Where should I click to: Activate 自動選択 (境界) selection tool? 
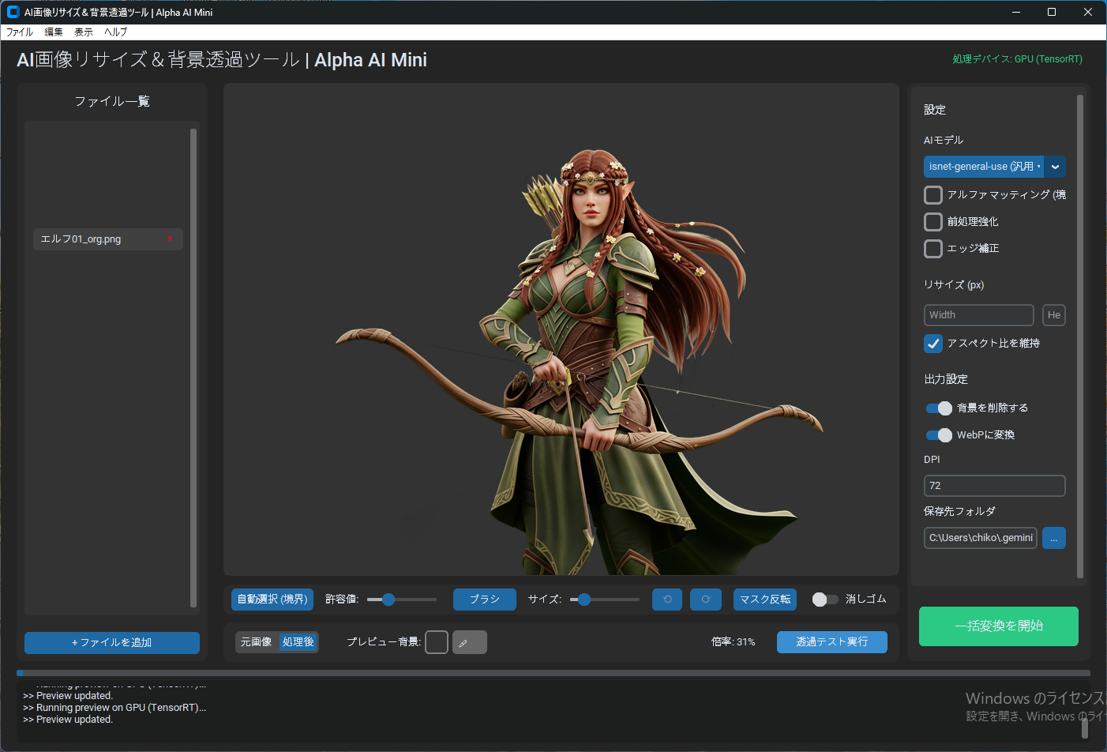tap(272, 600)
